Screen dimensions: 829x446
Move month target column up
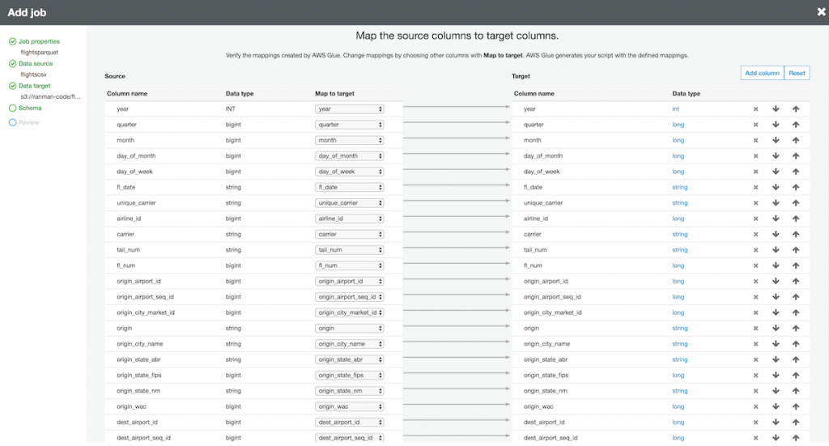click(796, 140)
